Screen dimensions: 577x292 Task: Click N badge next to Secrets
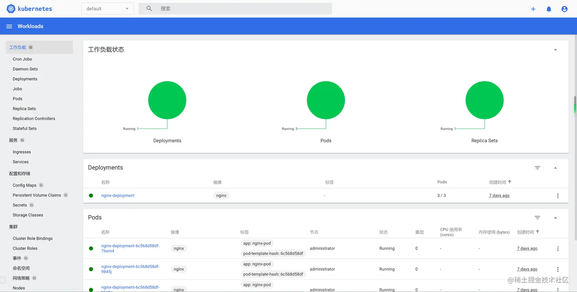click(32, 205)
